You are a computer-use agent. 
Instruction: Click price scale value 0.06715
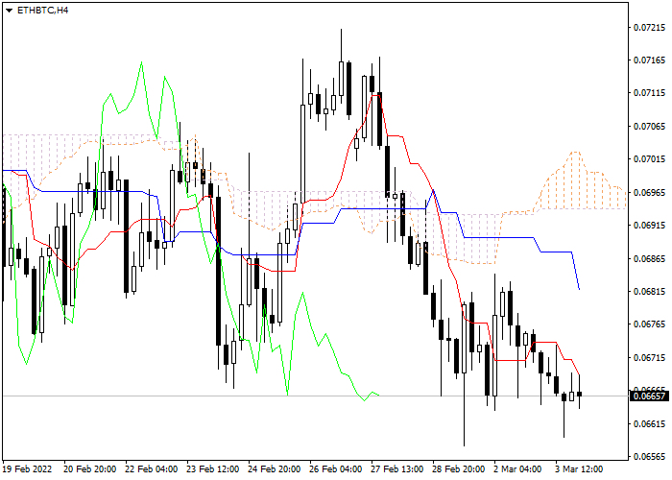pyautogui.click(x=650, y=358)
